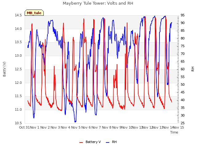
Task: Click the Time axis label
Action: tap(174, 132)
